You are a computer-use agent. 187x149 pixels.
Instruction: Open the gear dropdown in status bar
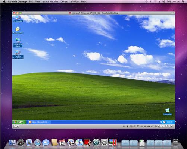(16, 126)
